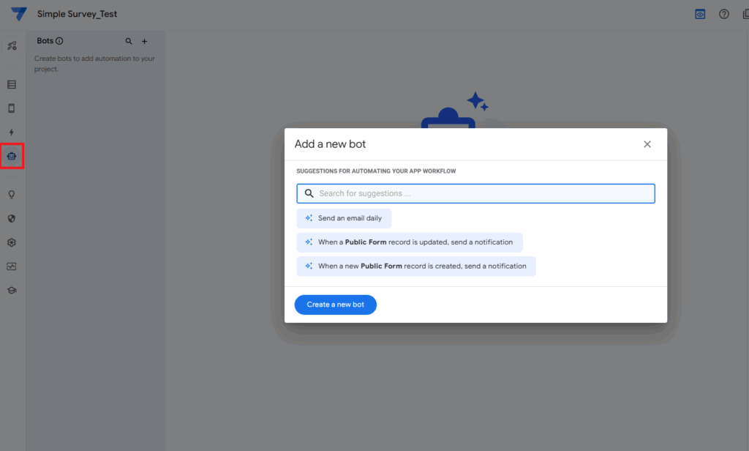
Task: Click the AppSheet logo in the header
Action: (19, 14)
